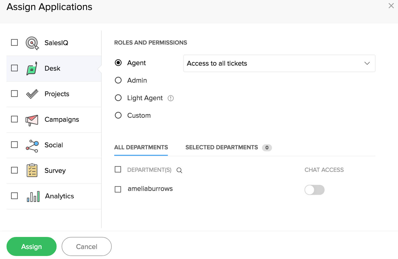Screen dimensions: 398x259
Task: Close the Assign Applications dialog
Action: [x=391, y=6]
